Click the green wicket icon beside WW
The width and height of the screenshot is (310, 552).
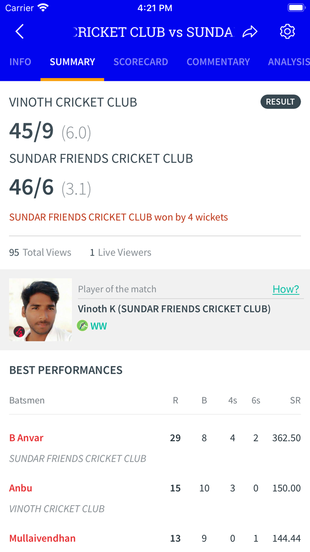click(x=82, y=325)
